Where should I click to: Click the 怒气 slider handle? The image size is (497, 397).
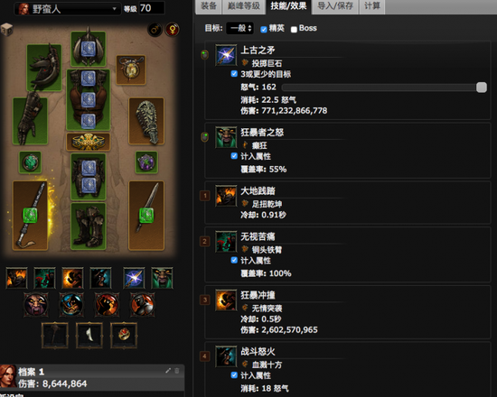click(481, 88)
